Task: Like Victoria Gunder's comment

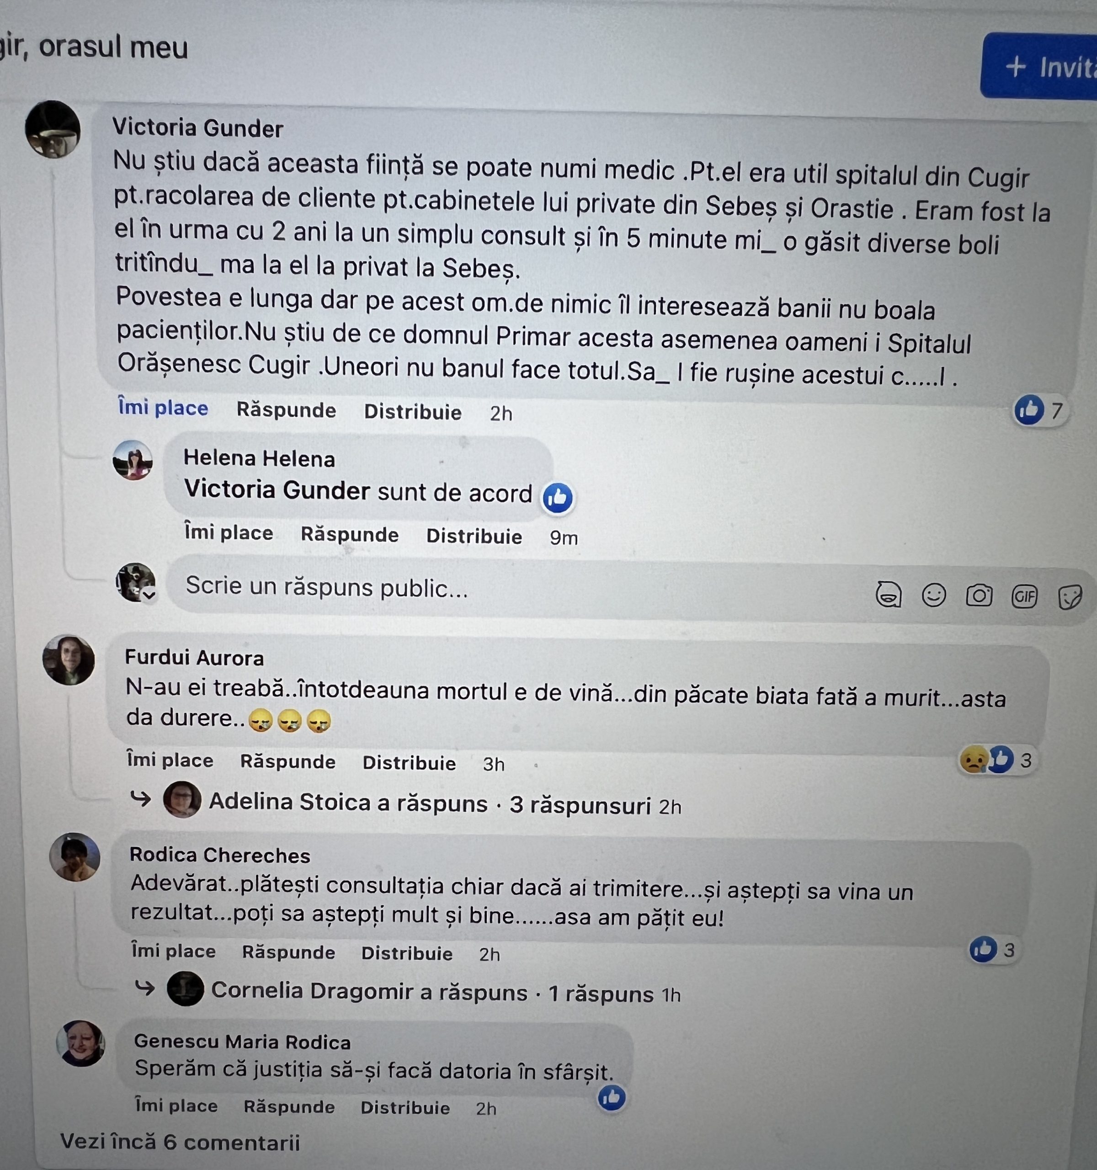Action: pos(163,407)
